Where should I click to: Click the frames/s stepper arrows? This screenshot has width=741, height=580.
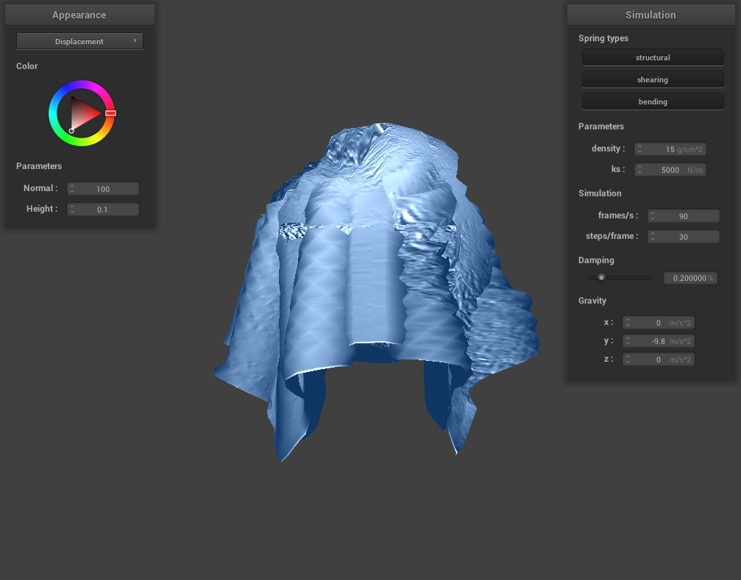point(653,216)
